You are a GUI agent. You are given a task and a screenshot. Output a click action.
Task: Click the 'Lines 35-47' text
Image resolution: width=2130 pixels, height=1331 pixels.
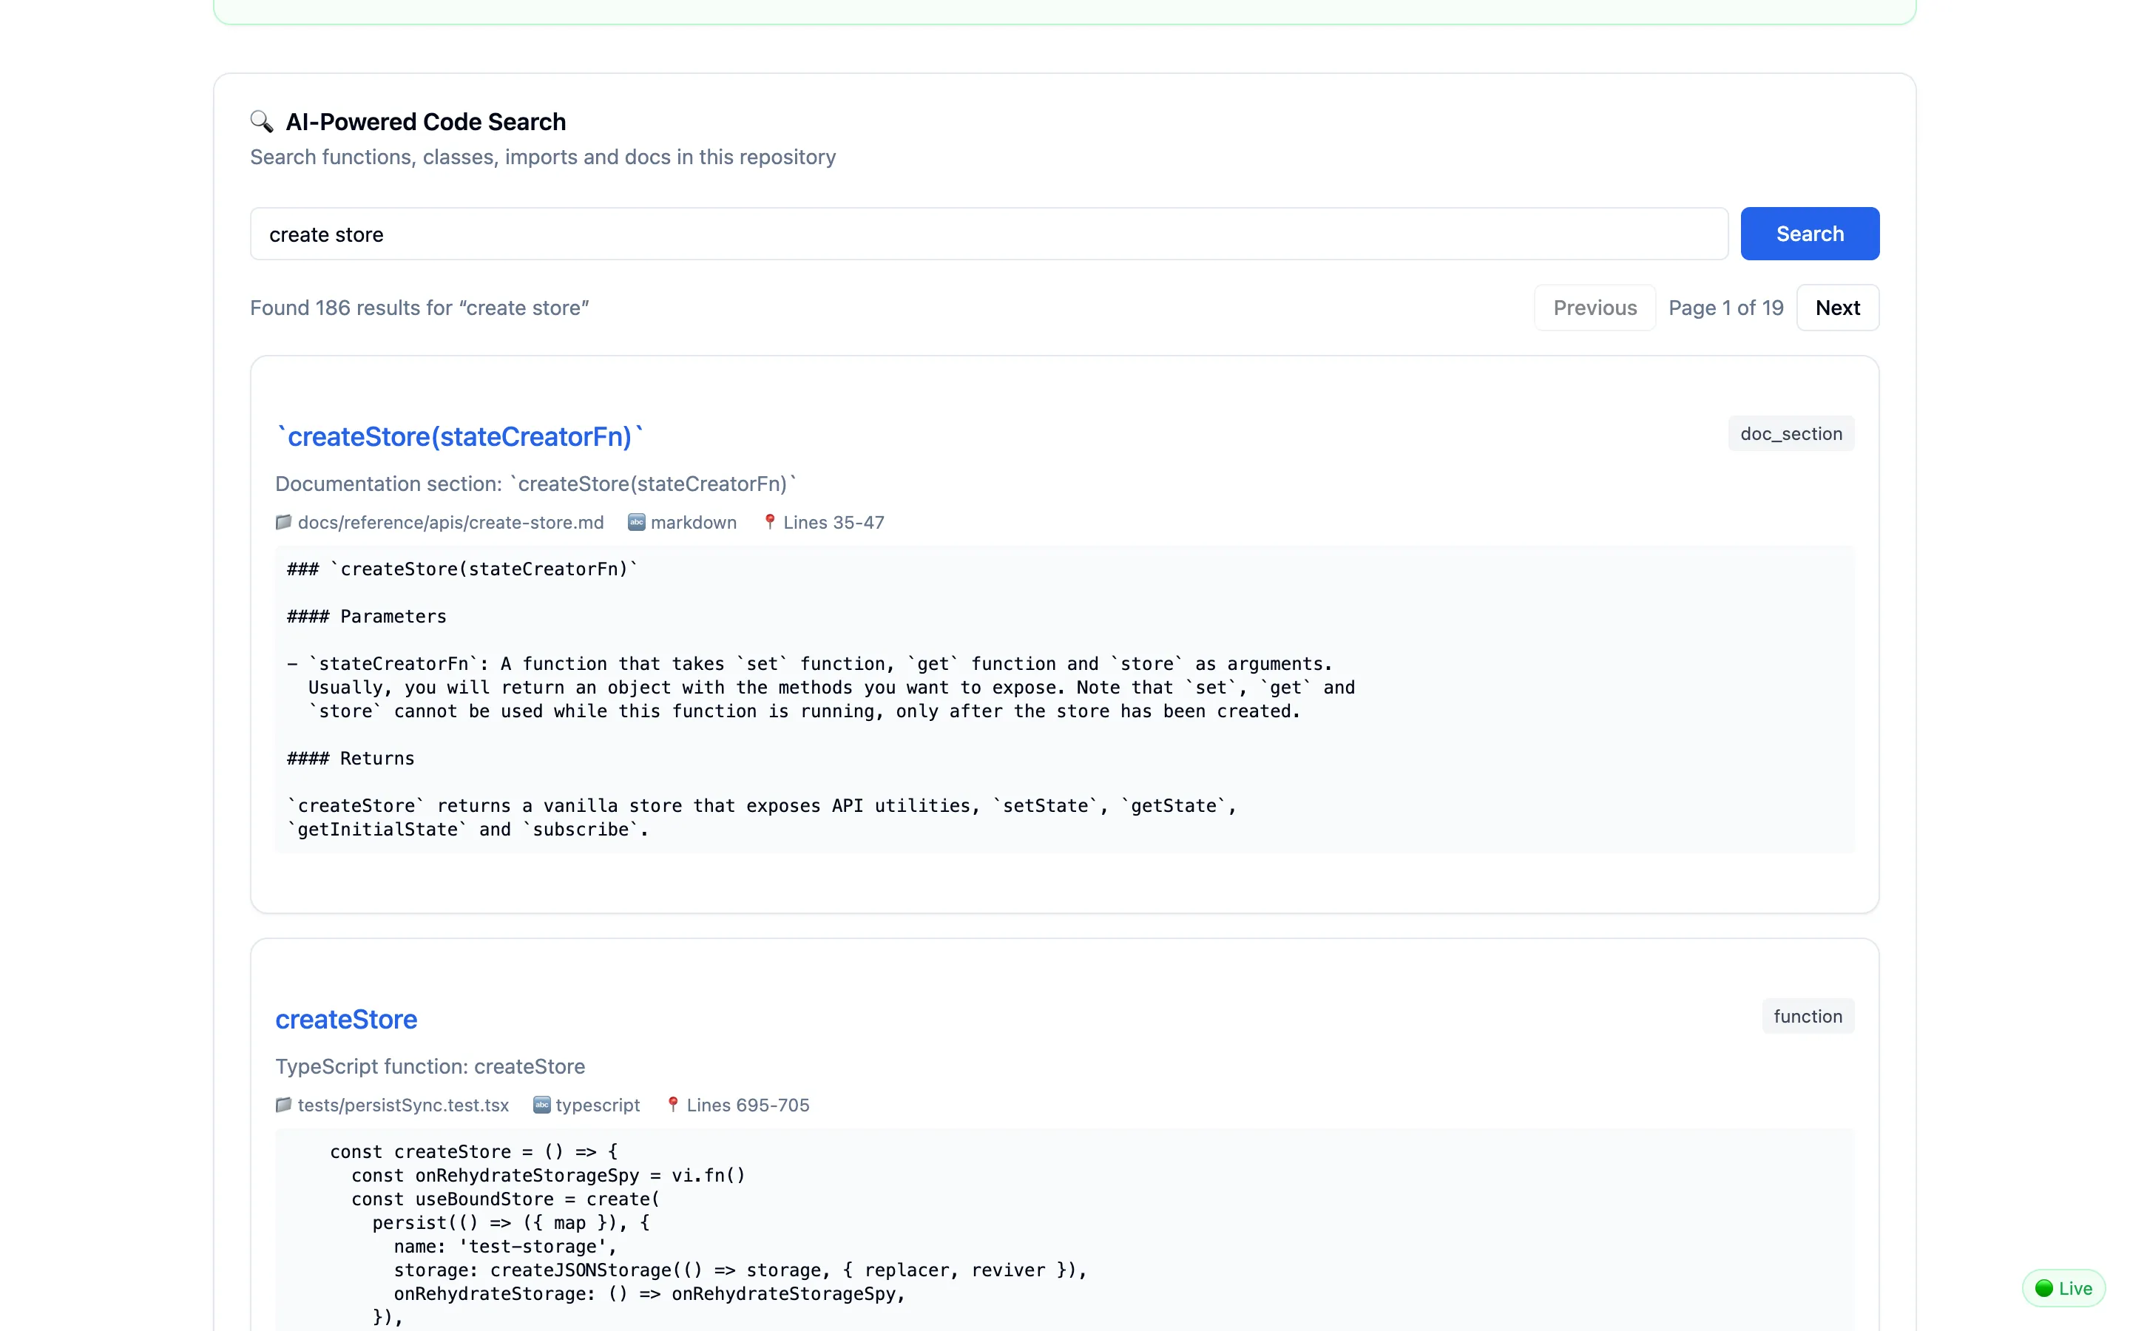834,522
